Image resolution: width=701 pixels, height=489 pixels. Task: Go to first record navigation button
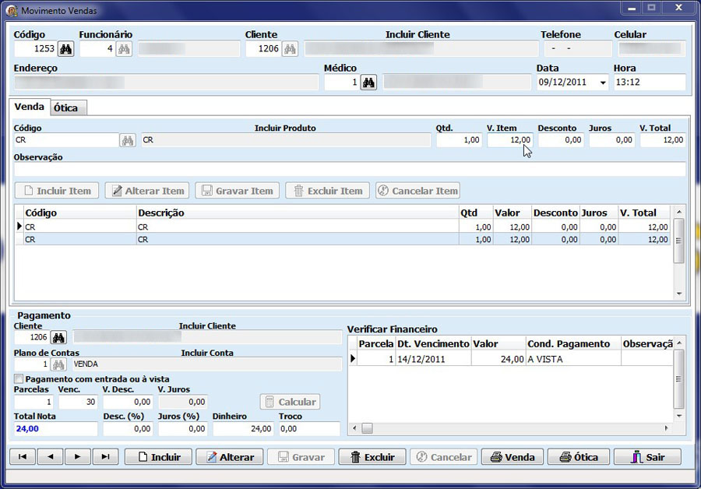23,457
